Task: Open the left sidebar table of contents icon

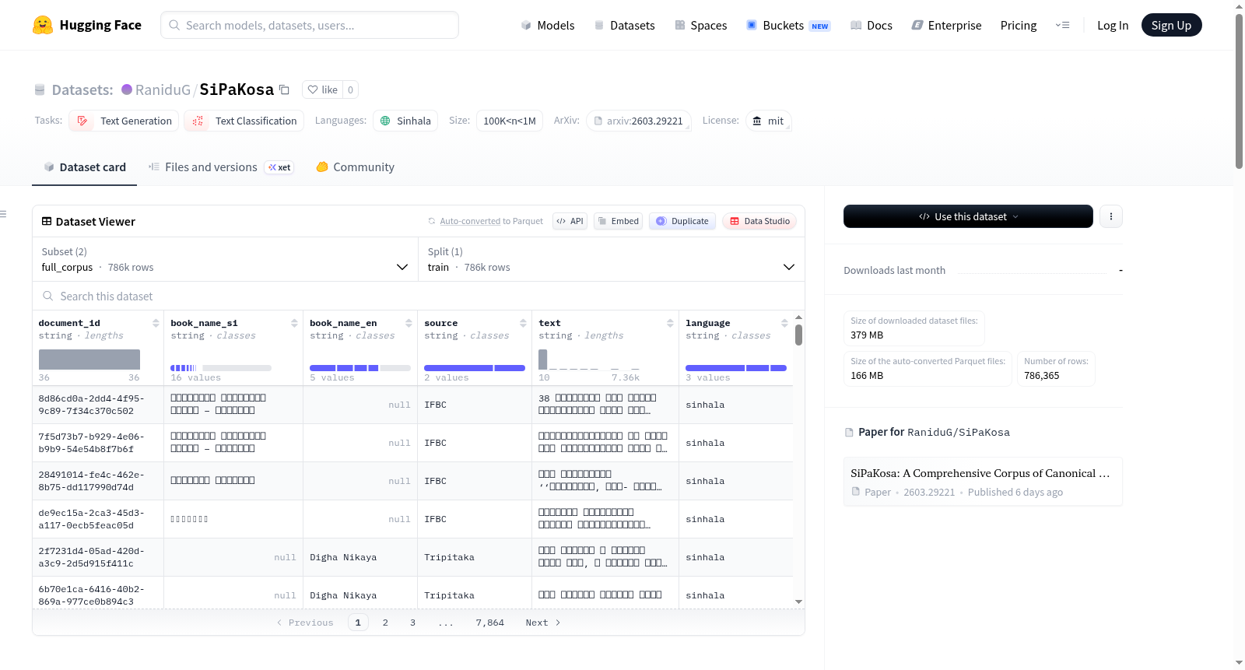Action: (4, 214)
